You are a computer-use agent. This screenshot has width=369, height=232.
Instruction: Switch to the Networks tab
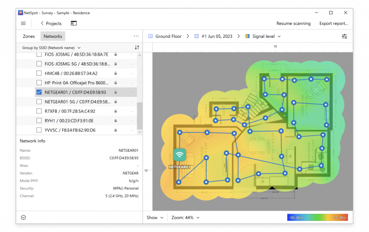[53, 36]
